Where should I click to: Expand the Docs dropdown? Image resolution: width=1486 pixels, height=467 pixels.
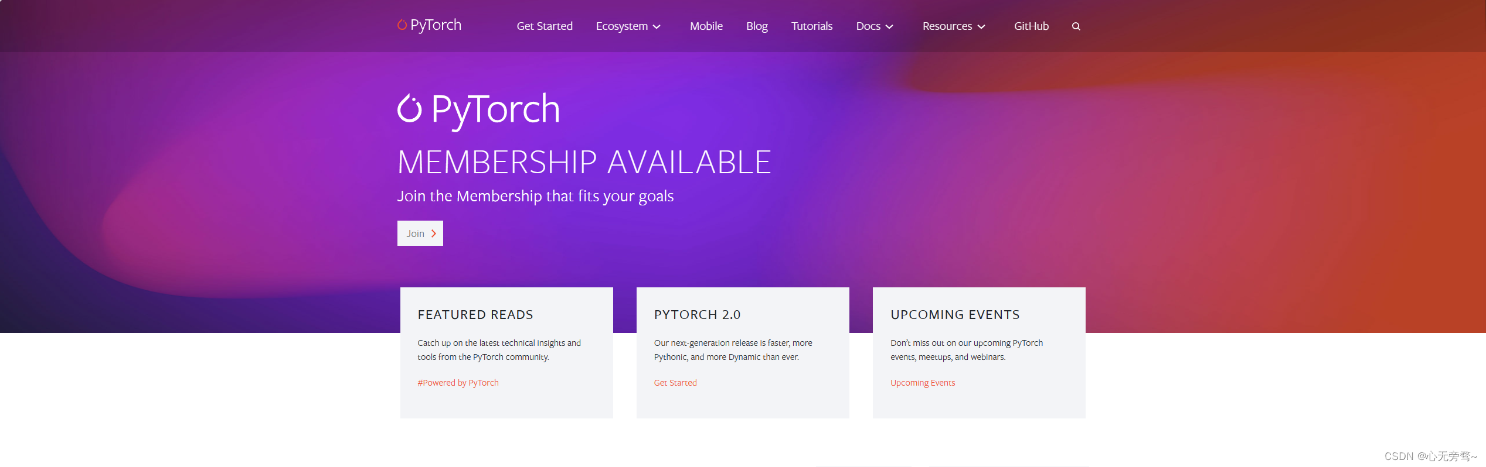pyautogui.click(x=875, y=26)
